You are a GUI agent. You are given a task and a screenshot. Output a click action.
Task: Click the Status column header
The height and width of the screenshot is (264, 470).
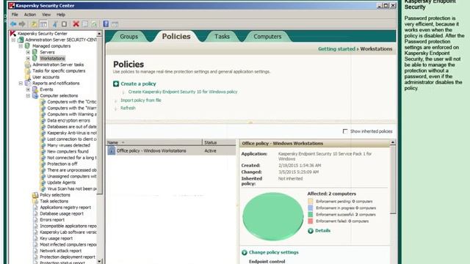219,142
